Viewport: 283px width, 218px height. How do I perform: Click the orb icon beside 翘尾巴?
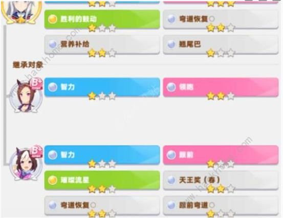(171, 44)
